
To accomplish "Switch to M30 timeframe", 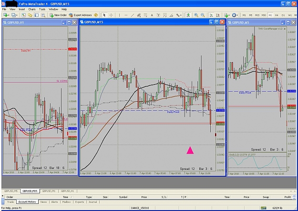I will click(264, 15).
